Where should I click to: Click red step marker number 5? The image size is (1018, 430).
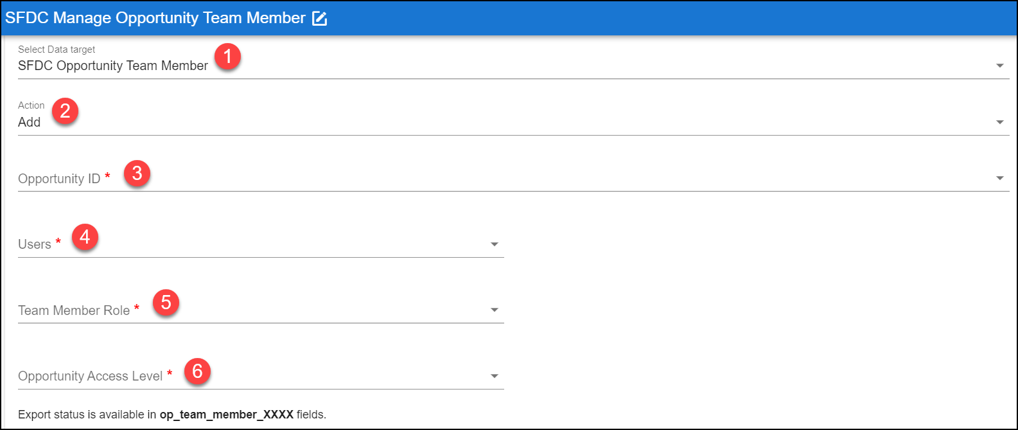point(166,301)
